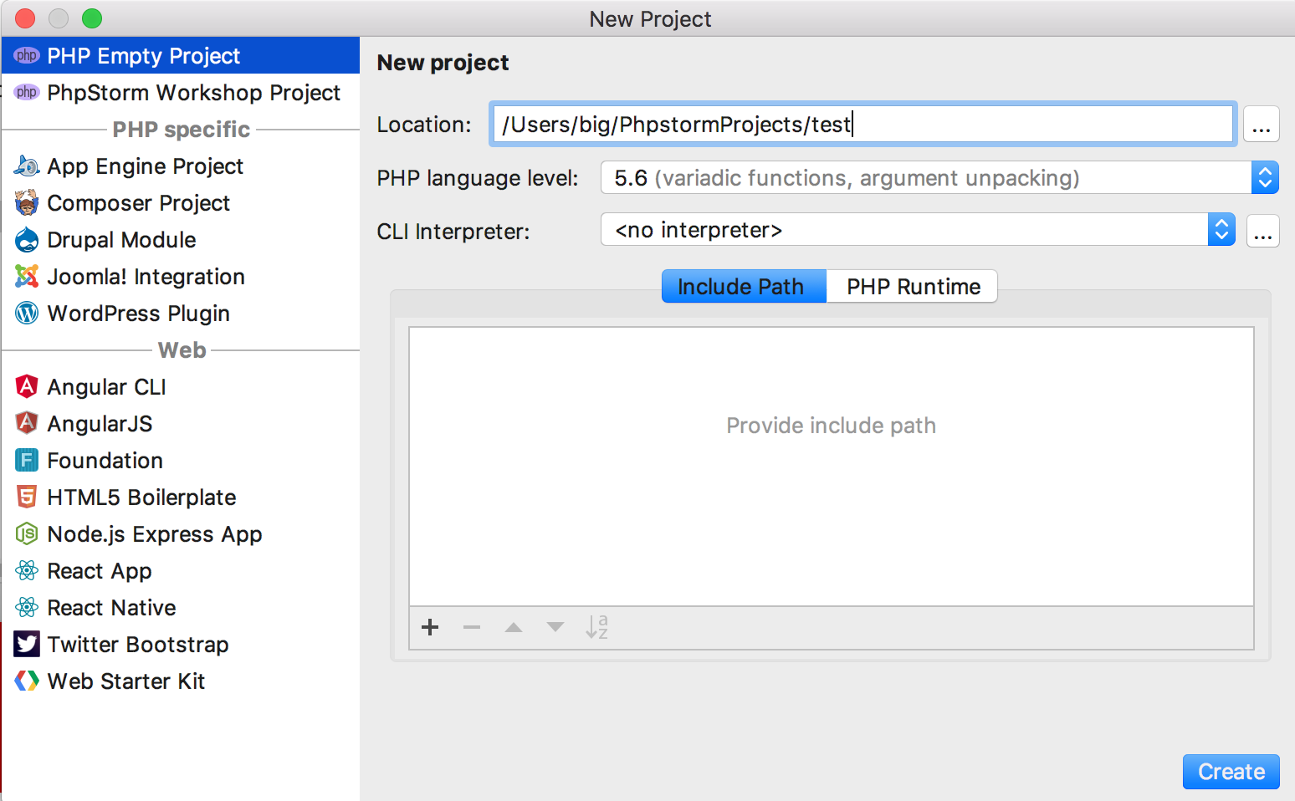The image size is (1295, 801).
Task: Click the Web Starter Kit icon
Action: point(27,681)
